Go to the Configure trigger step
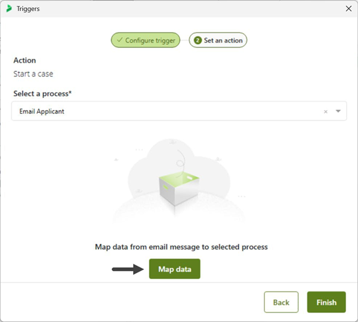This screenshot has width=358, height=322. (146, 40)
